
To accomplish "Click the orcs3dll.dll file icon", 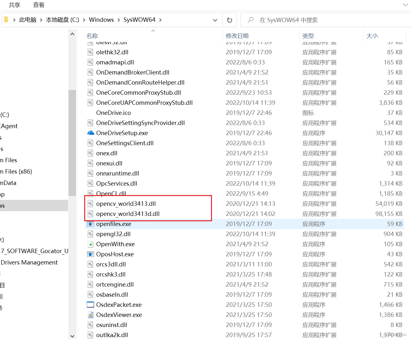I will tap(91, 264).
